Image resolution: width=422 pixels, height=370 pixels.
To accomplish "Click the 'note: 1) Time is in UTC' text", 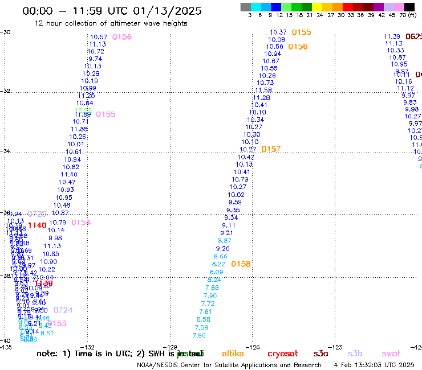I will (84, 353).
